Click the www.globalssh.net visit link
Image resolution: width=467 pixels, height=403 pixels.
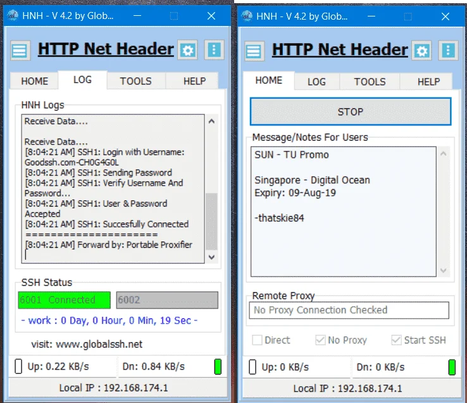click(x=99, y=345)
